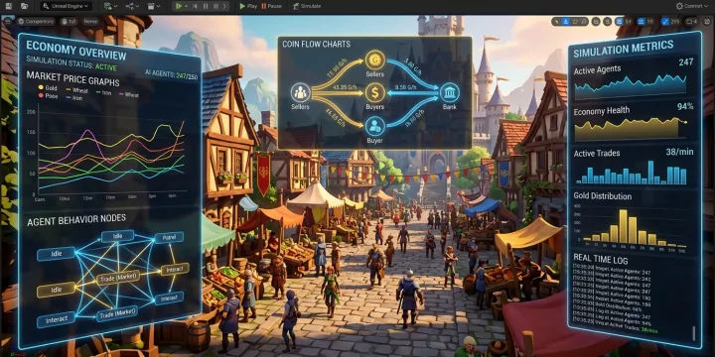Viewport: 715px width, 357px height.
Task: Click the stop square icon
Action: 215,6
